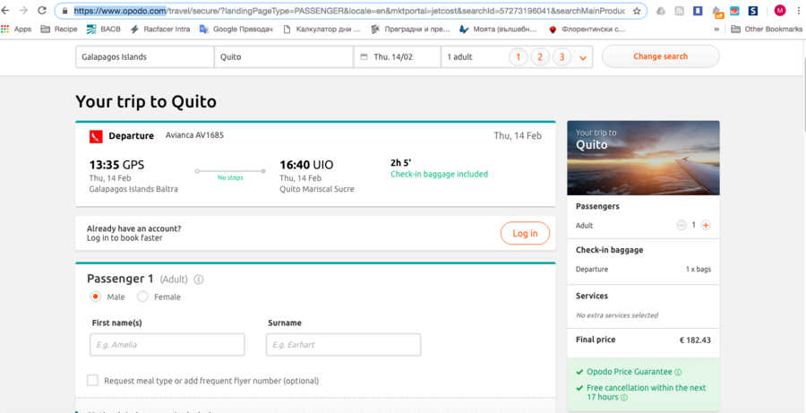The width and height of the screenshot is (806, 413).
Task: Click the Galapagos Islands origin field
Action: coord(145,57)
